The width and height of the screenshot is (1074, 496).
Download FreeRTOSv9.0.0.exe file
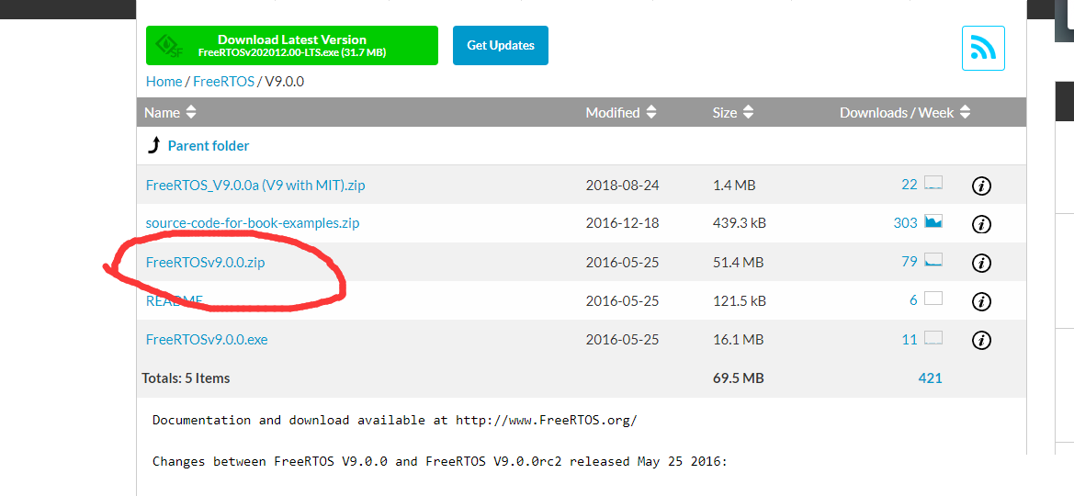[x=207, y=339]
